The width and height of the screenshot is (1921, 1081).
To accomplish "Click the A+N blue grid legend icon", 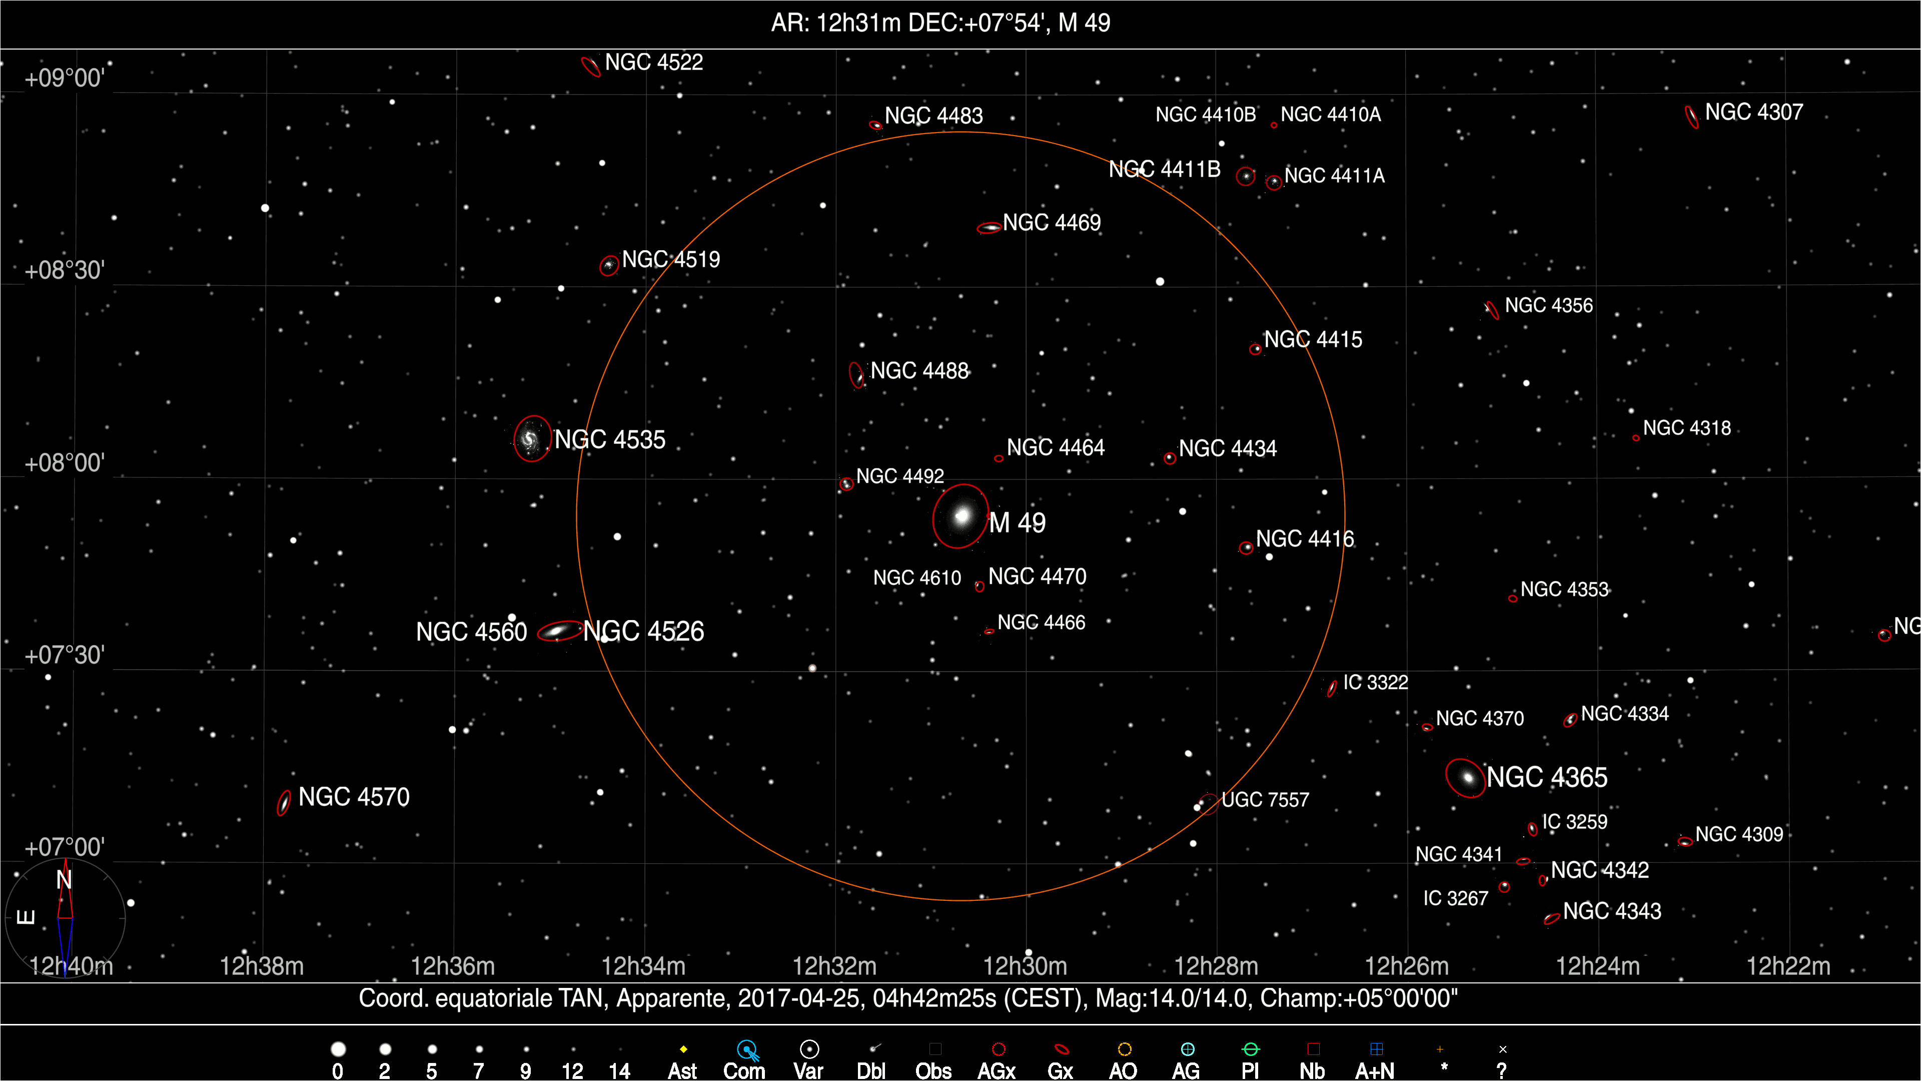I will (1377, 1049).
